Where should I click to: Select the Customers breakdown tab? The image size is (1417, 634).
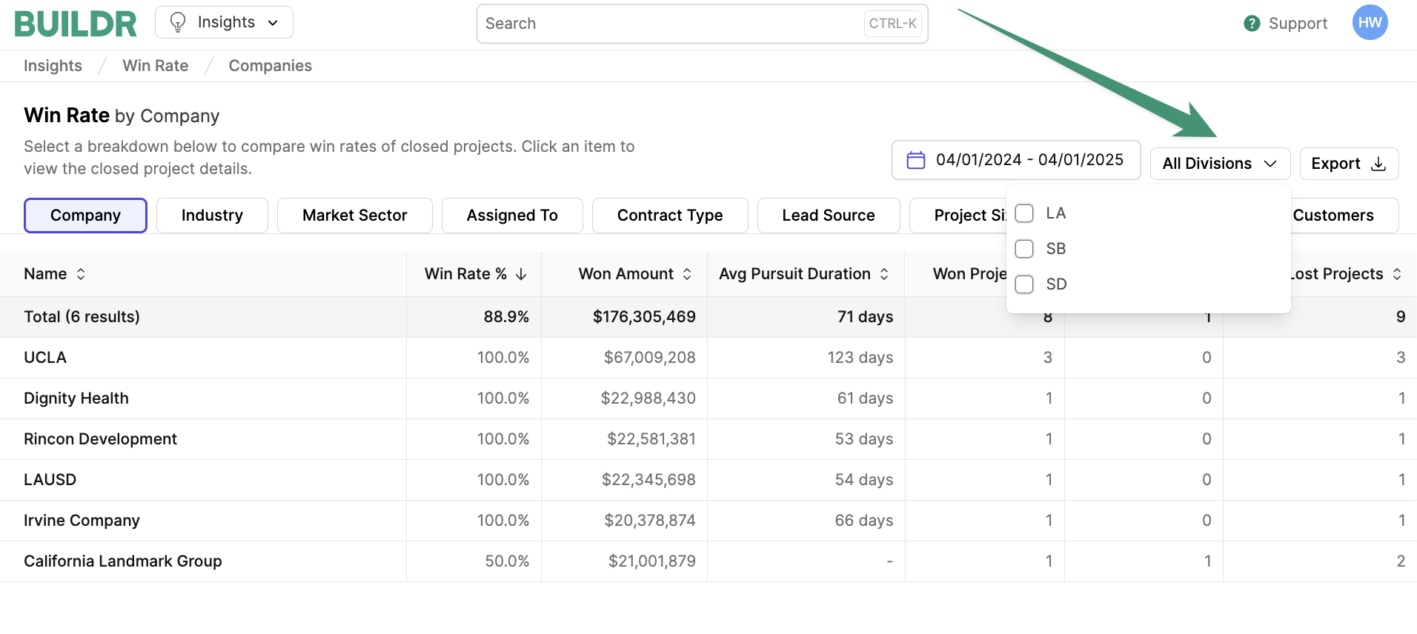coord(1343,216)
